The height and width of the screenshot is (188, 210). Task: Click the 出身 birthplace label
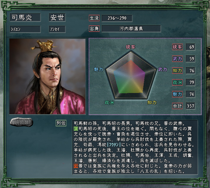click(x=94, y=29)
